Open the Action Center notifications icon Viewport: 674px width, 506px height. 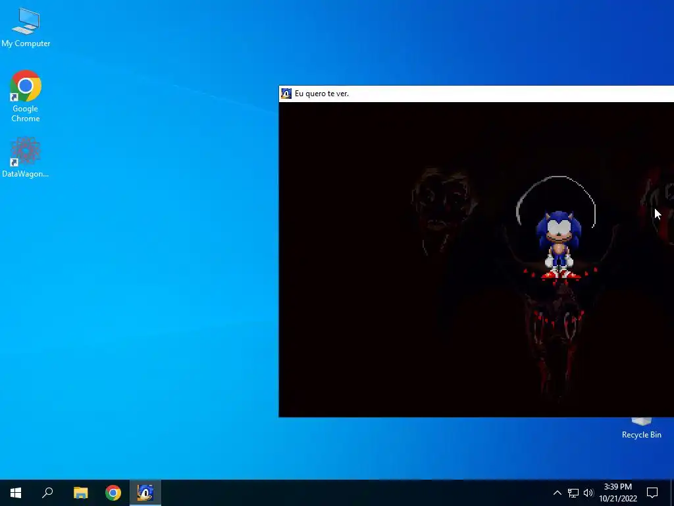pos(652,493)
